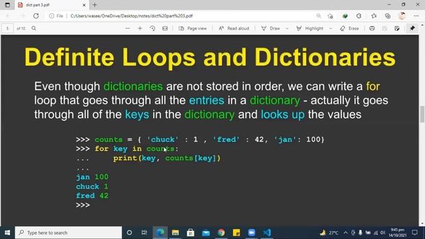
Task: Open the tab actions menu icon
Action: [7, 5]
